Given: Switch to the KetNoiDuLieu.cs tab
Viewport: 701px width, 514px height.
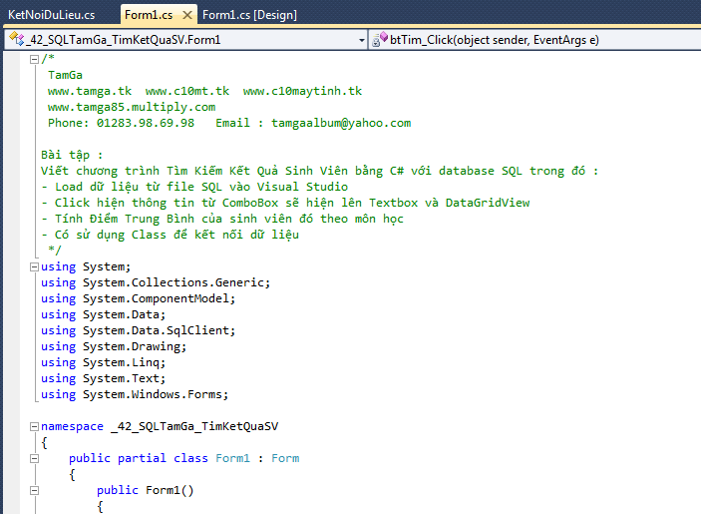Looking at the screenshot, I should pos(52,15).
